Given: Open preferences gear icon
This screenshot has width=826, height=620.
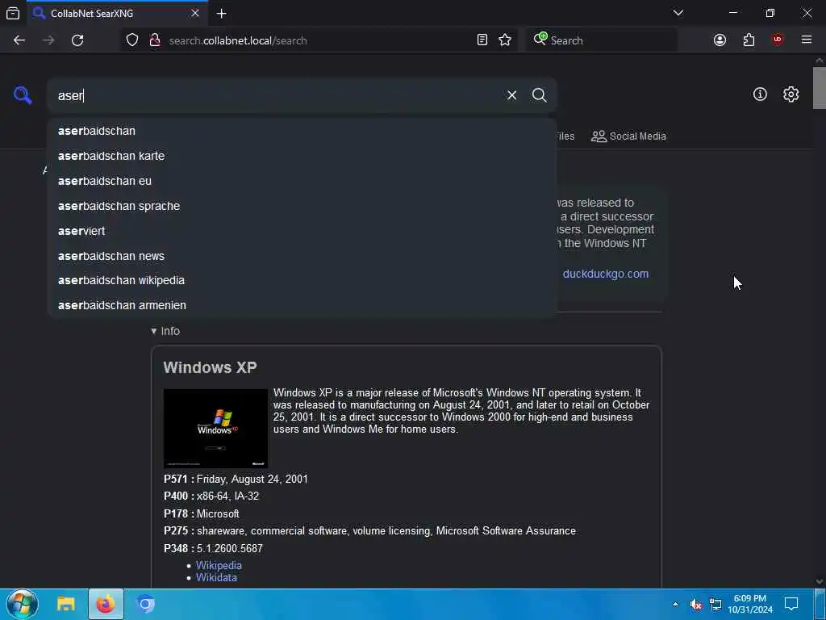Looking at the screenshot, I should [791, 94].
